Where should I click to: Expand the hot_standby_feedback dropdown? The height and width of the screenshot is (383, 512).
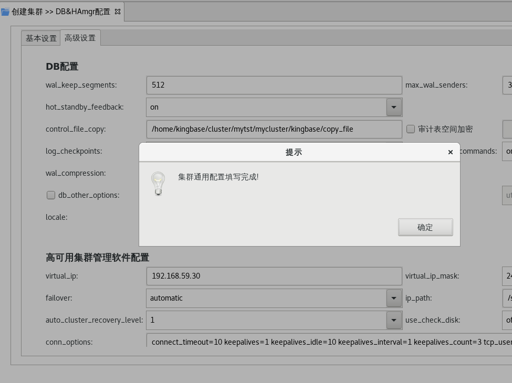(393, 107)
